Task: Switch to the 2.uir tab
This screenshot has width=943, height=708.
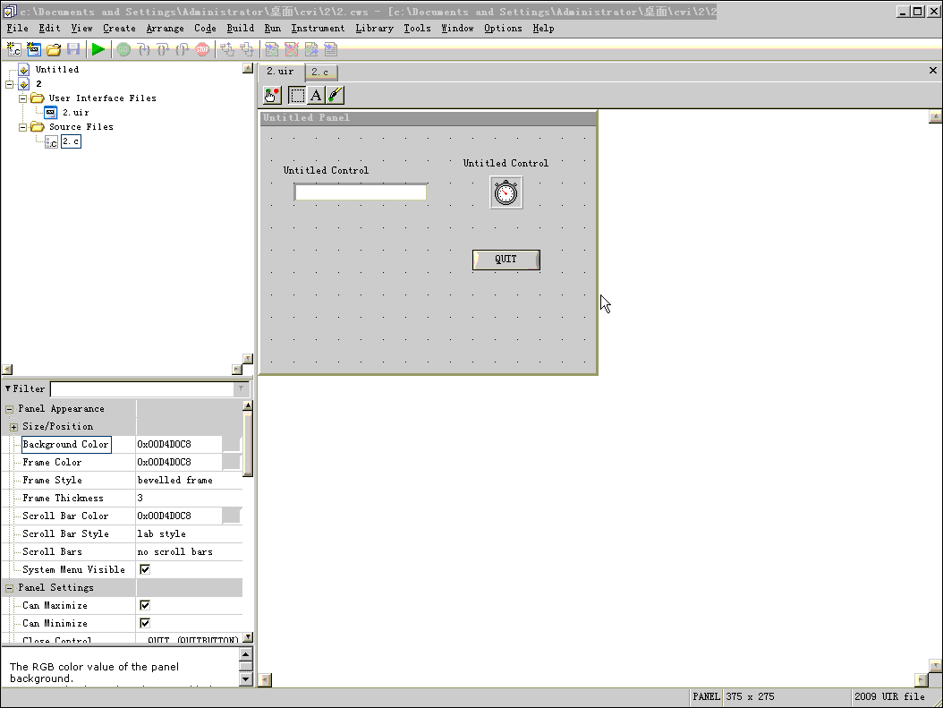Action: click(282, 72)
